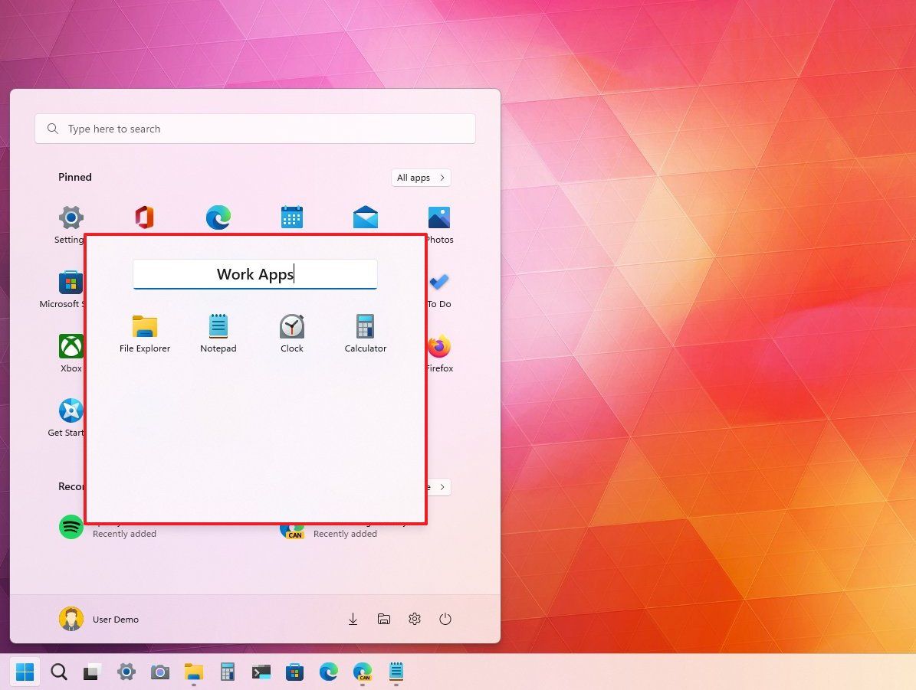Click the power button in the Start menu
916x690 pixels.
[x=445, y=619]
